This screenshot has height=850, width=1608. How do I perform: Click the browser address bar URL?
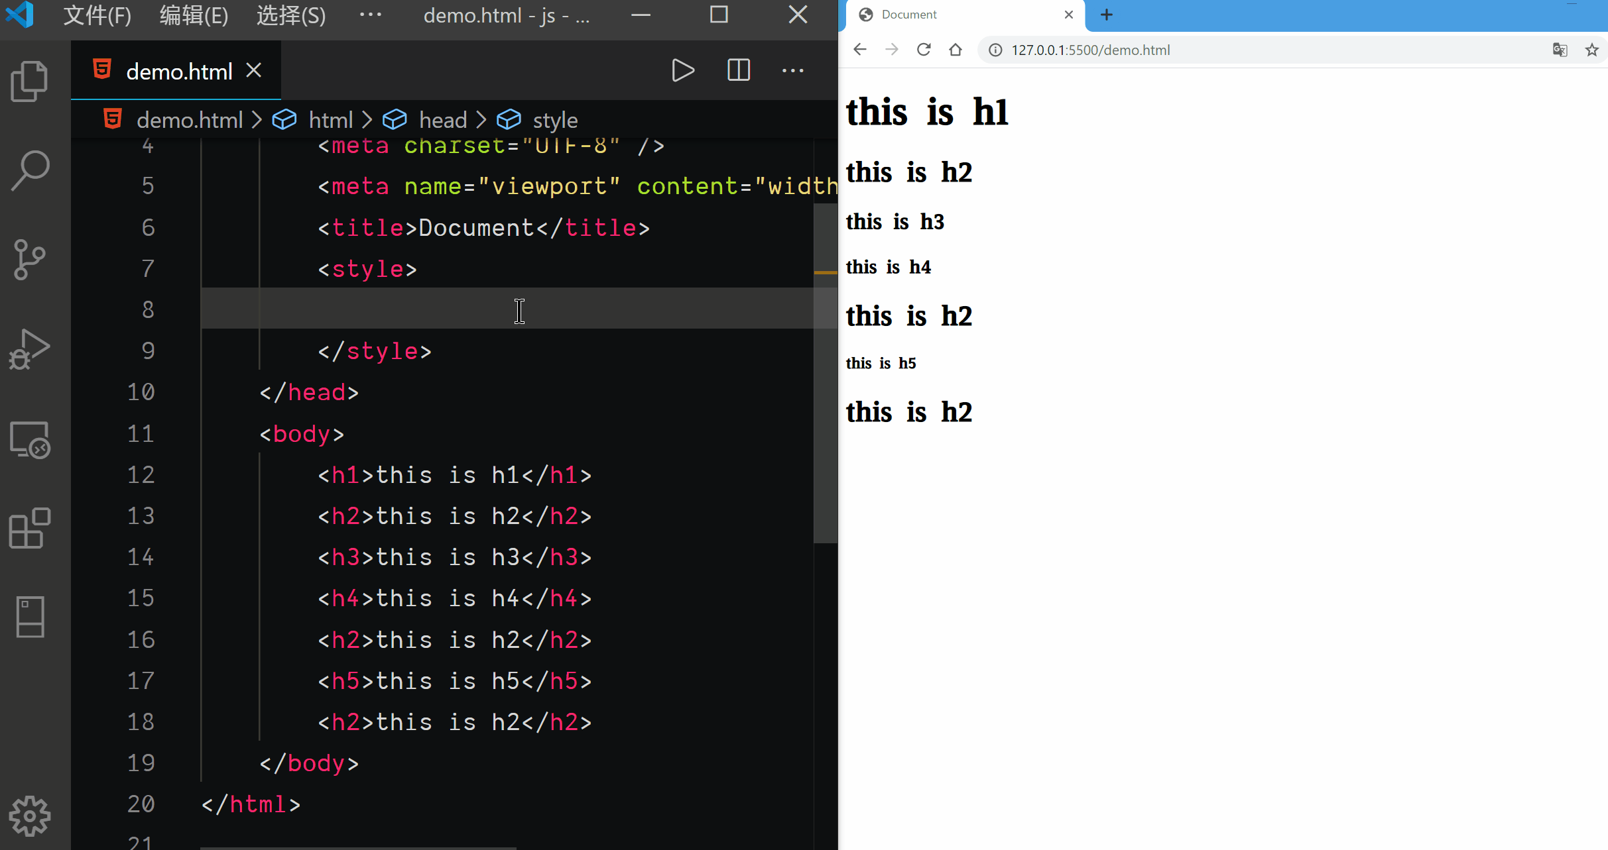[x=1090, y=50]
